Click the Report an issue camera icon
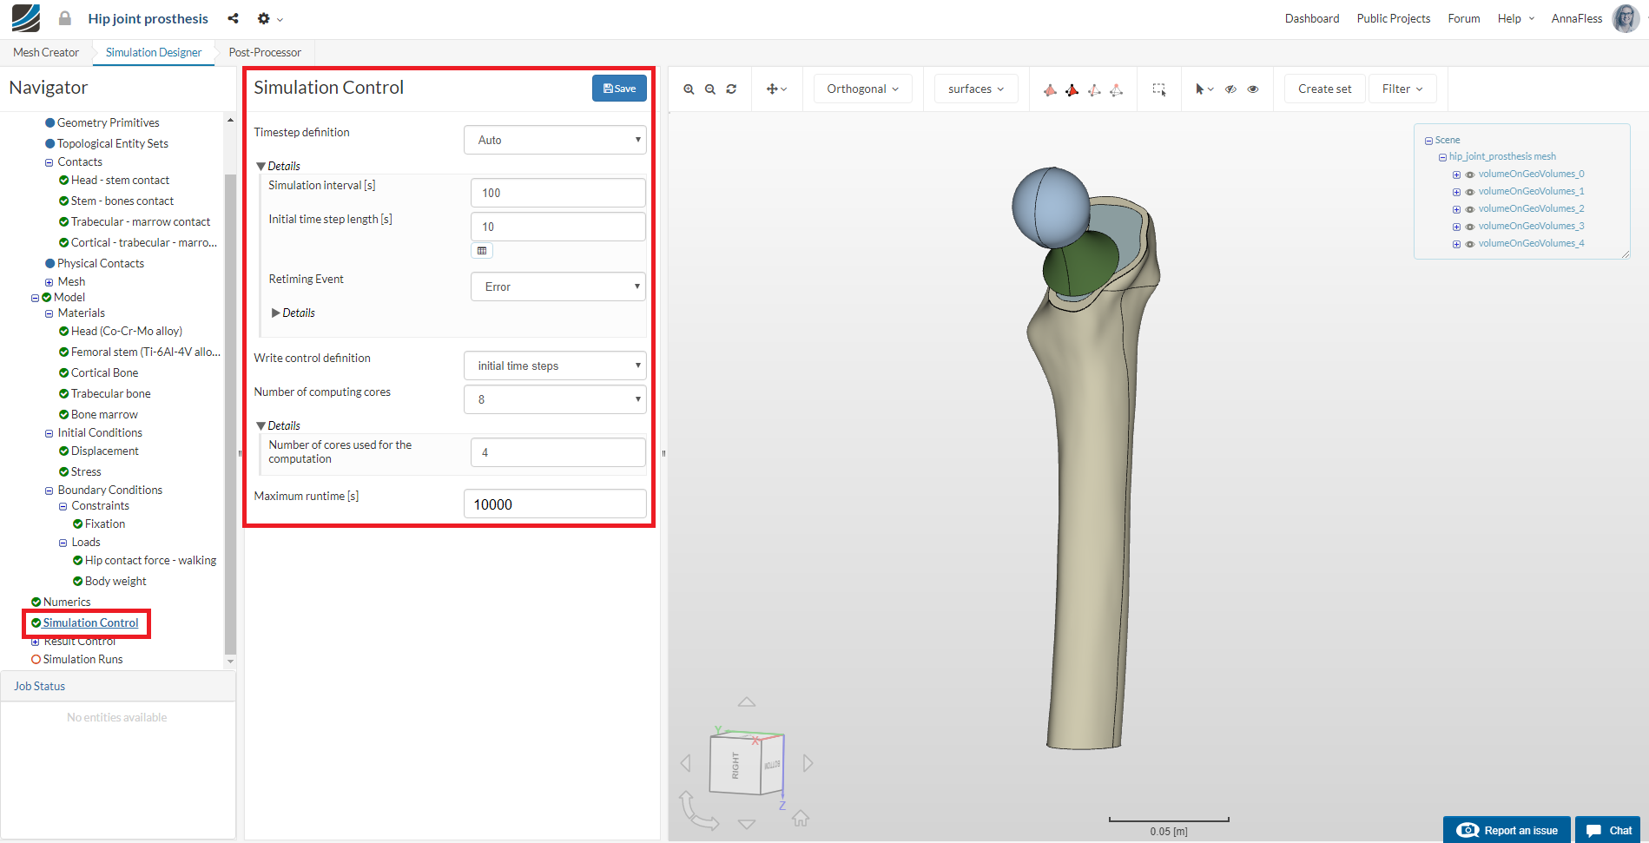The image size is (1649, 843). tap(1468, 830)
